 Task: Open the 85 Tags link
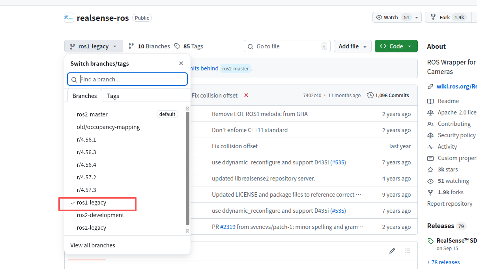[189, 46]
